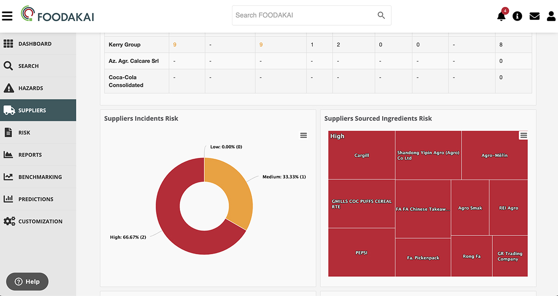Click the Agro Smak treemap tile
Screen dimensions: 558x296
[x=470, y=208]
